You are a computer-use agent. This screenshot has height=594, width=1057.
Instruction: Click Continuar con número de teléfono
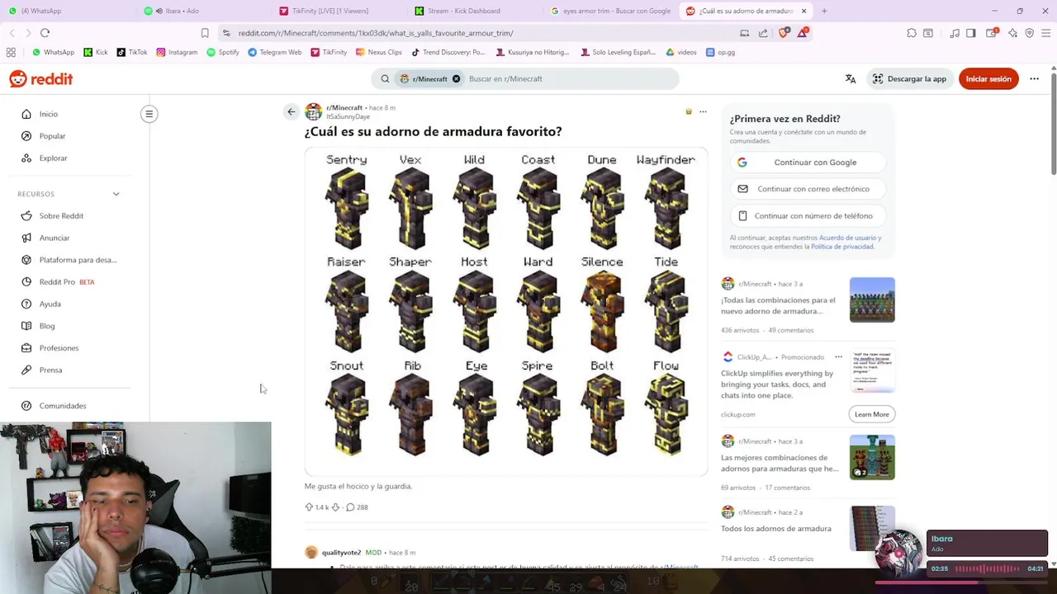point(808,216)
